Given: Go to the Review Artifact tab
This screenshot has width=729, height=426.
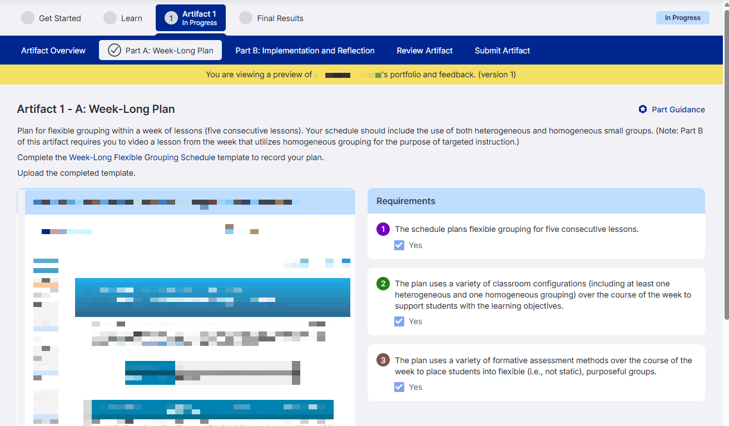Looking at the screenshot, I should tap(425, 51).
